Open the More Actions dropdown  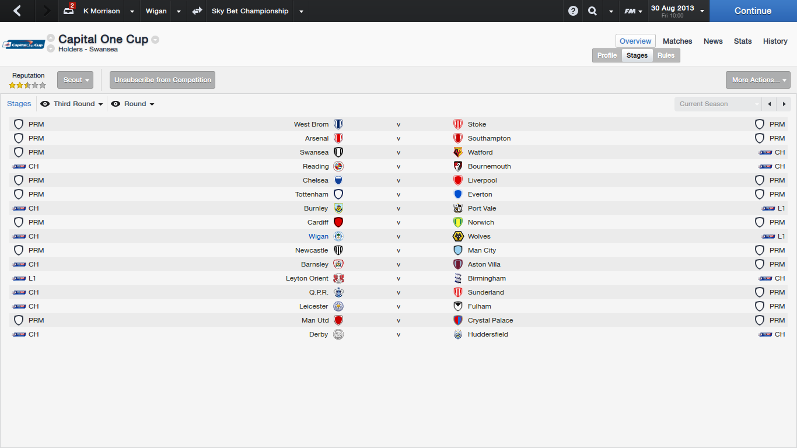757,80
